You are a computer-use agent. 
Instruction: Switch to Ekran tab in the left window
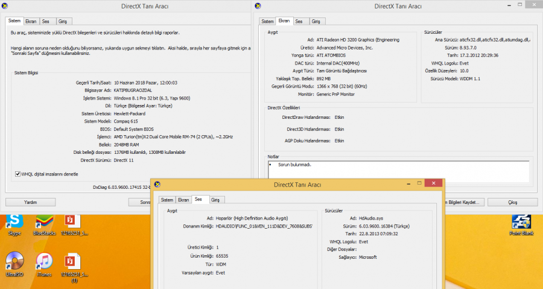(31, 21)
